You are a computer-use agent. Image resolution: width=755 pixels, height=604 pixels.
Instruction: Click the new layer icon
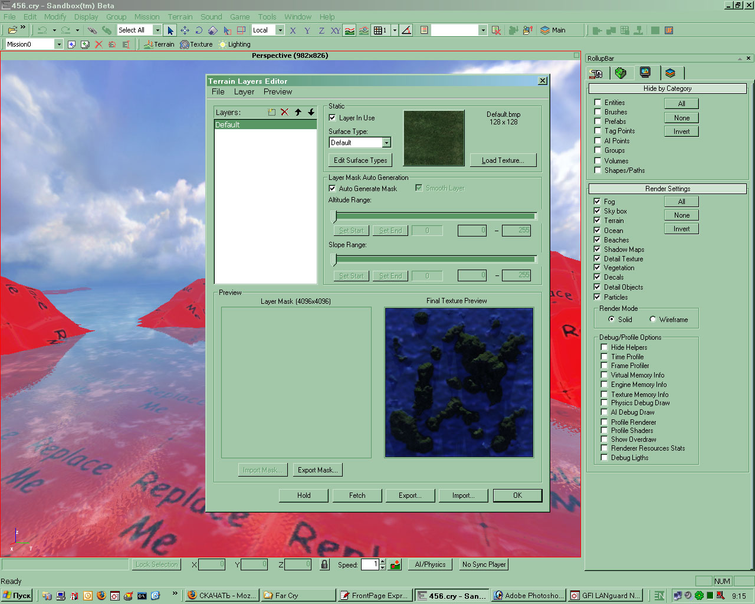coord(271,112)
